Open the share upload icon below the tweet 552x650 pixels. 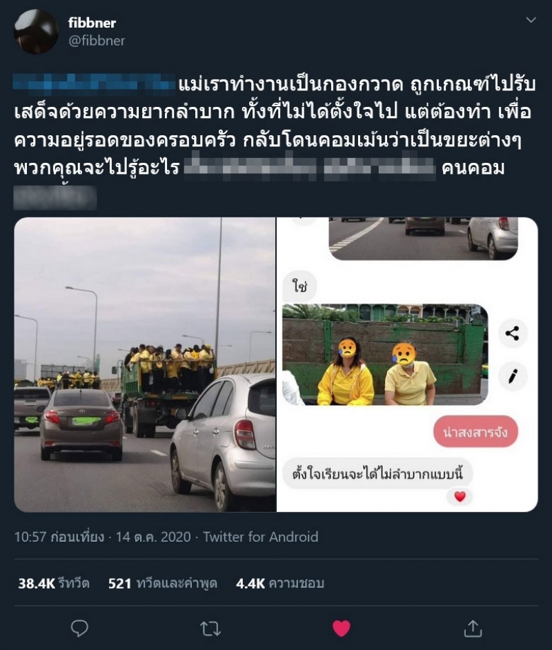click(473, 629)
